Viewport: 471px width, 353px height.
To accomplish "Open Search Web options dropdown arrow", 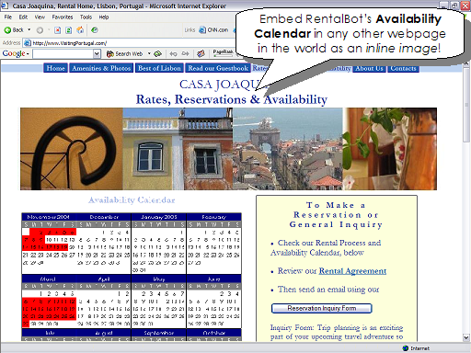I will click(x=149, y=54).
